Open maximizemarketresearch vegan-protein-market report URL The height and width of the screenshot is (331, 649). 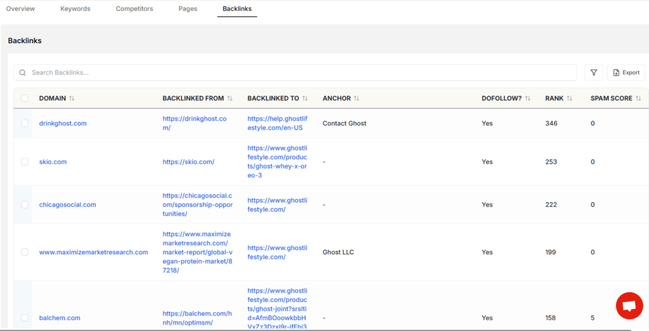(x=196, y=252)
